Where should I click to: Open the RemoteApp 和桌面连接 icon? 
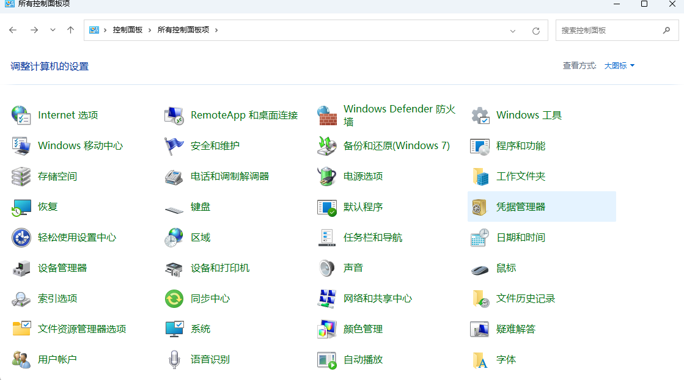[174, 115]
